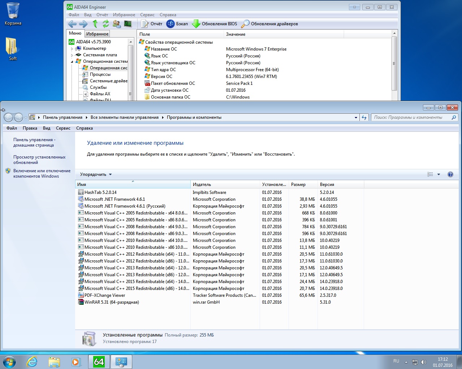This screenshot has height=369, width=462.
Task: Open the Правка menu in control panel
Action: (30, 128)
